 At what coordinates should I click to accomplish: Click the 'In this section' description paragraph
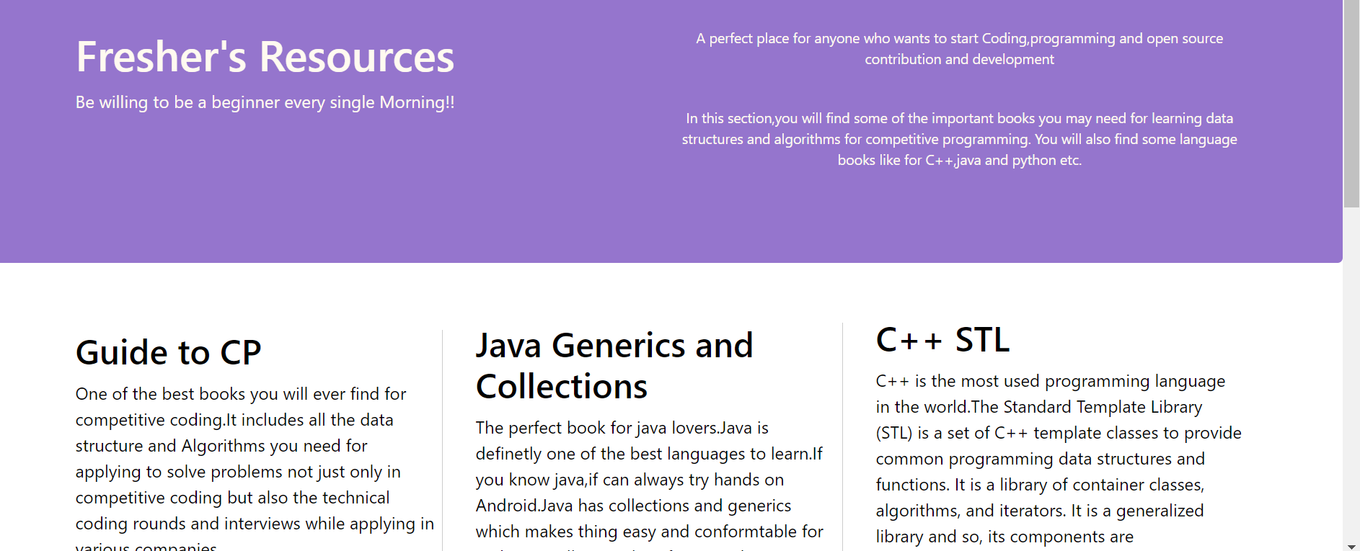tap(959, 139)
